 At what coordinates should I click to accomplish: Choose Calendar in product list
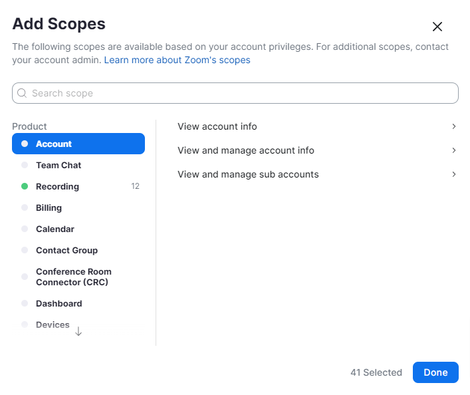[55, 229]
